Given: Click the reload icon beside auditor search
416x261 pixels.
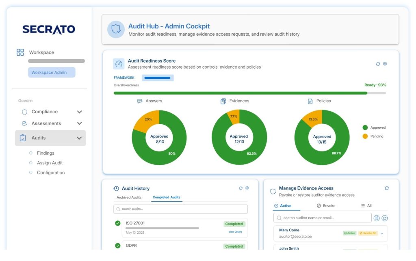Looking at the screenshot, I should click(x=385, y=218).
